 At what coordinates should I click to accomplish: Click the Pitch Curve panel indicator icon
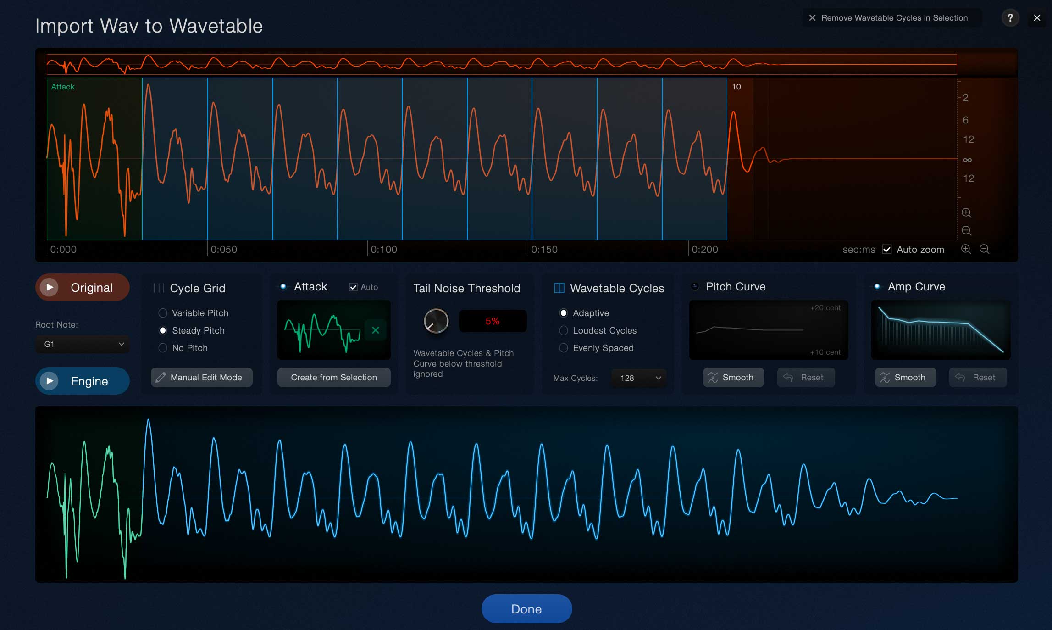click(694, 286)
